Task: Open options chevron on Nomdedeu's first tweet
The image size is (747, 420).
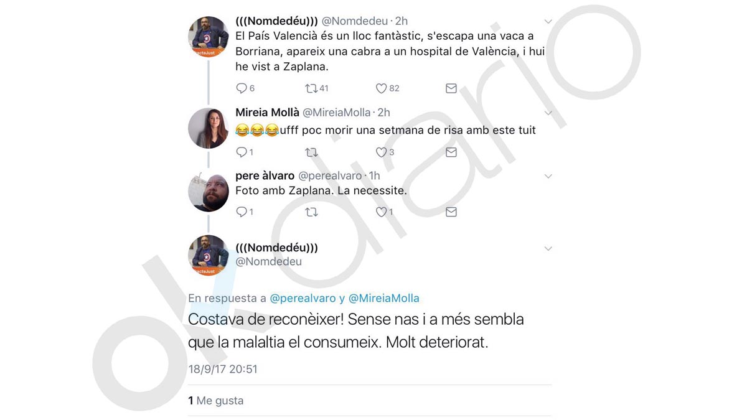Action: click(548, 22)
